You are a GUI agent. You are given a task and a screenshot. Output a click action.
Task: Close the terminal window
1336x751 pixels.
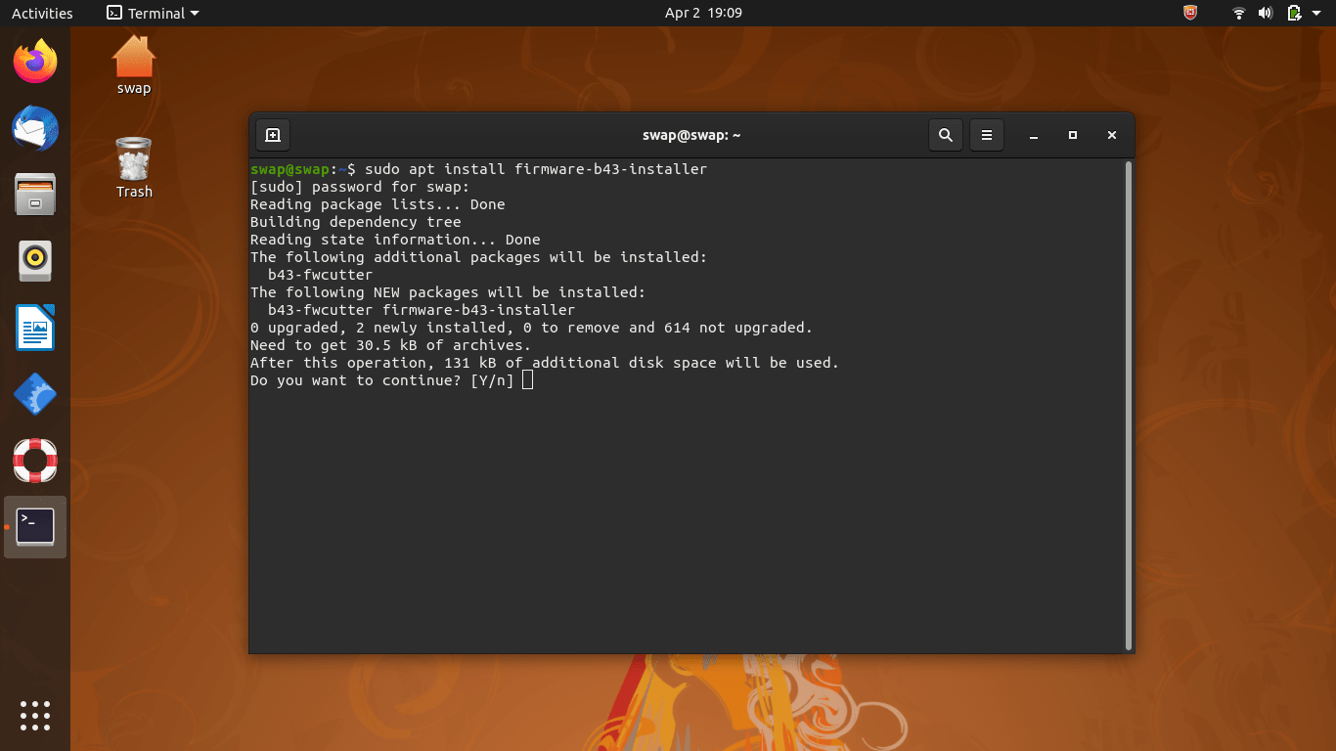[1112, 135]
